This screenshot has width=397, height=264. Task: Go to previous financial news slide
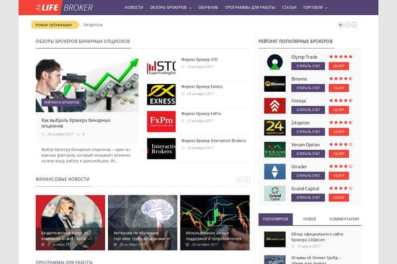[x=240, y=180]
